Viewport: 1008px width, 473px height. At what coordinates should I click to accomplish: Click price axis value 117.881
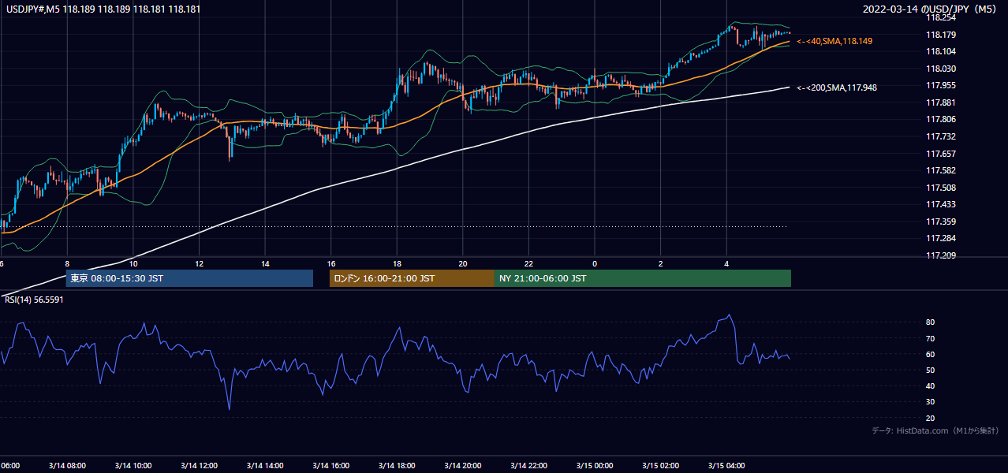pos(941,102)
